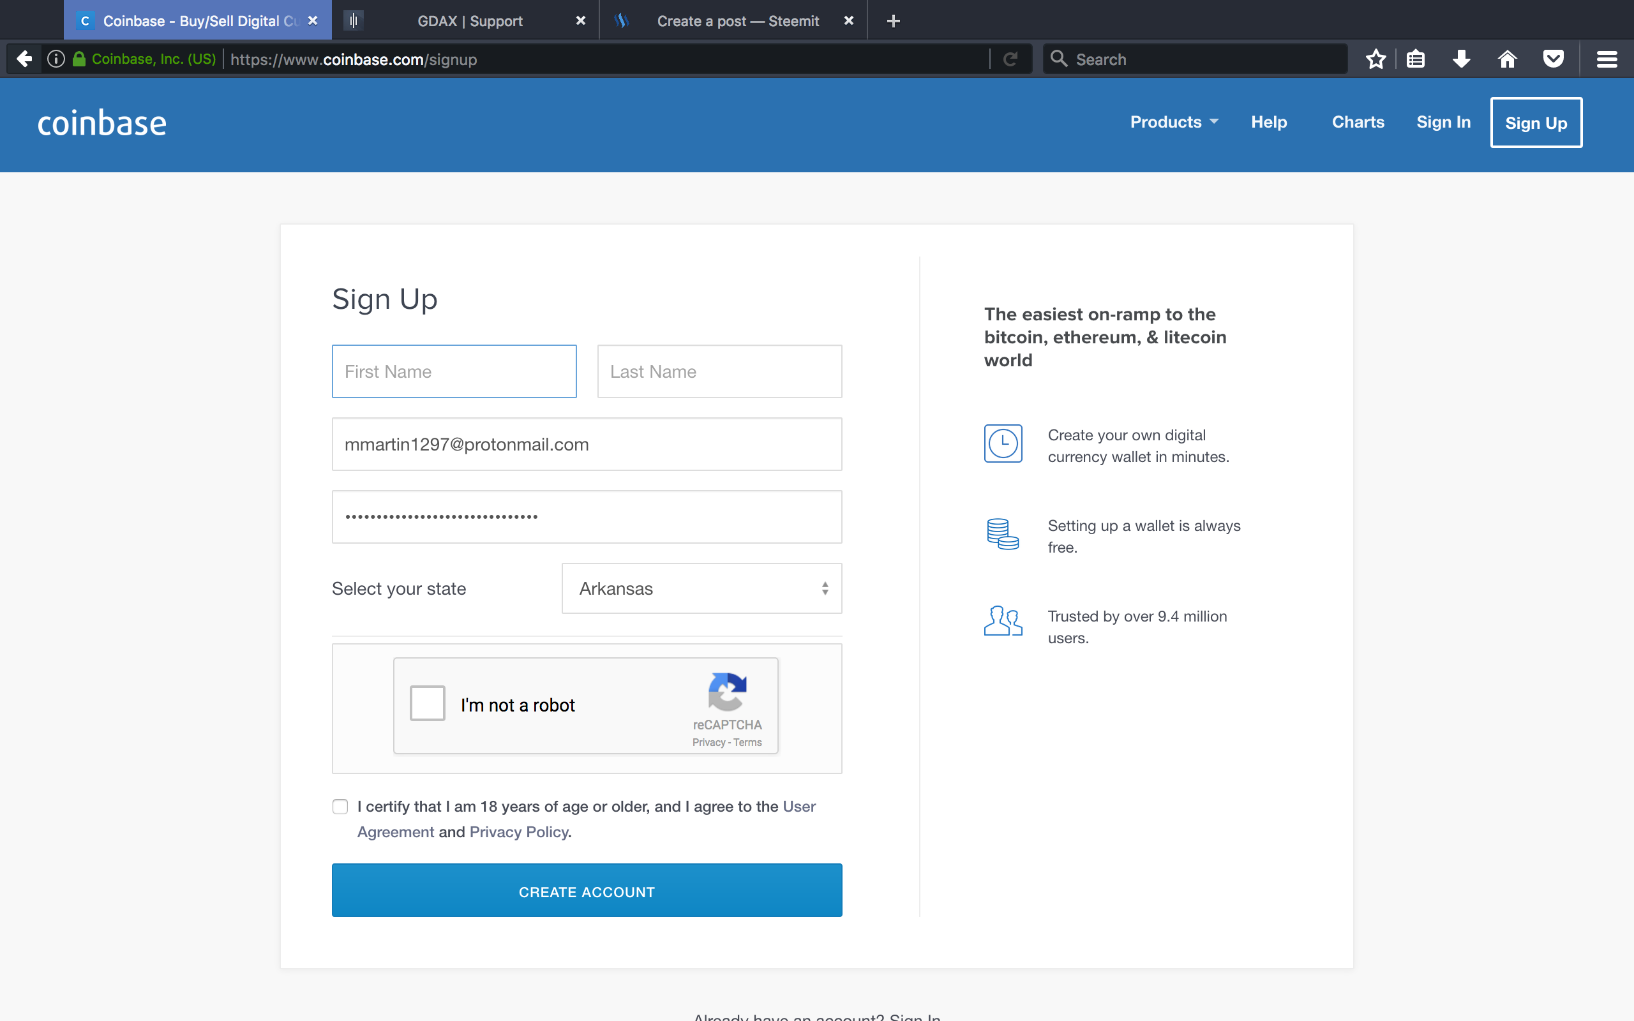The image size is (1634, 1021).
Task: Check the I'm not a robot box
Action: click(x=428, y=704)
